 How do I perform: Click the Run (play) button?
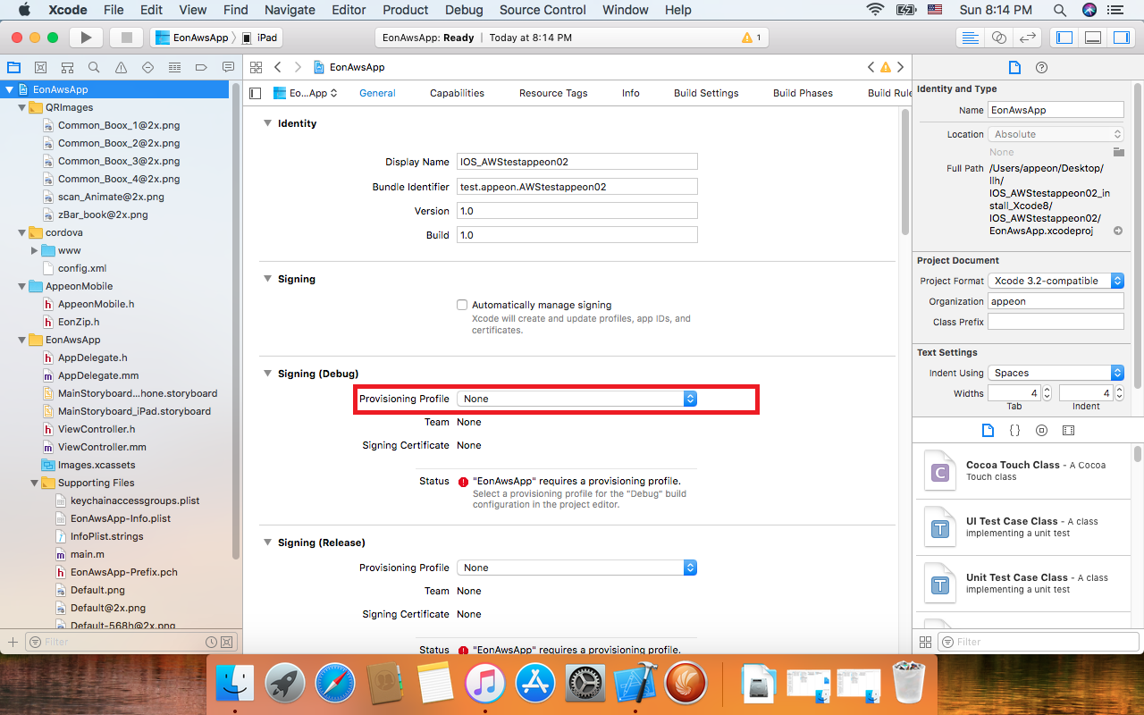tap(86, 38)
